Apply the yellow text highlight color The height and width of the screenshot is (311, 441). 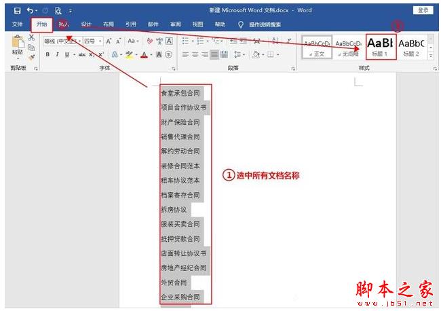pyautogui.click(x=129, y=54)
